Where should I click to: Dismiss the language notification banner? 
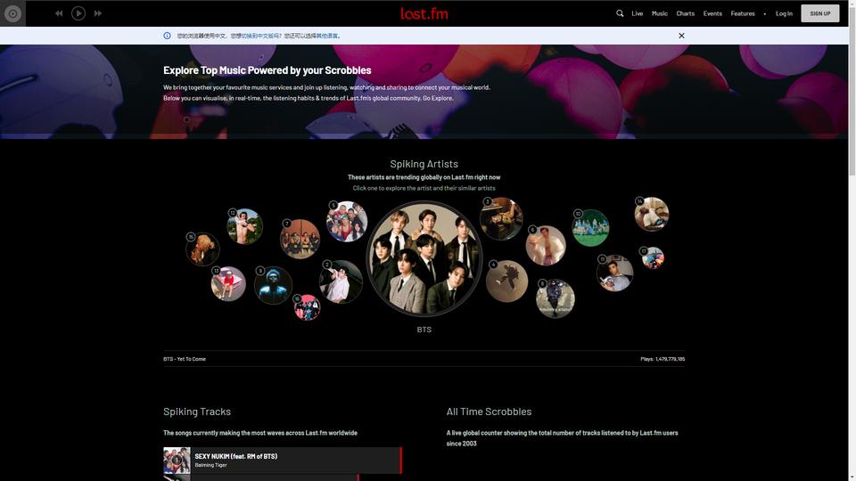(x=681, y=36)
